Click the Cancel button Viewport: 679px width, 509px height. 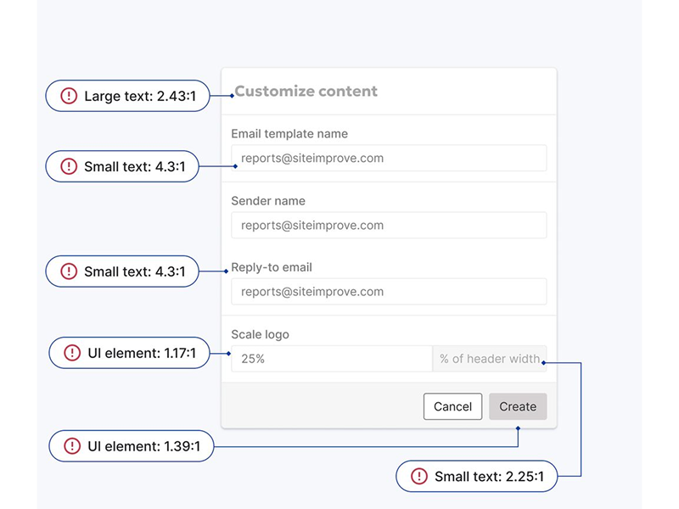(453, 406)
